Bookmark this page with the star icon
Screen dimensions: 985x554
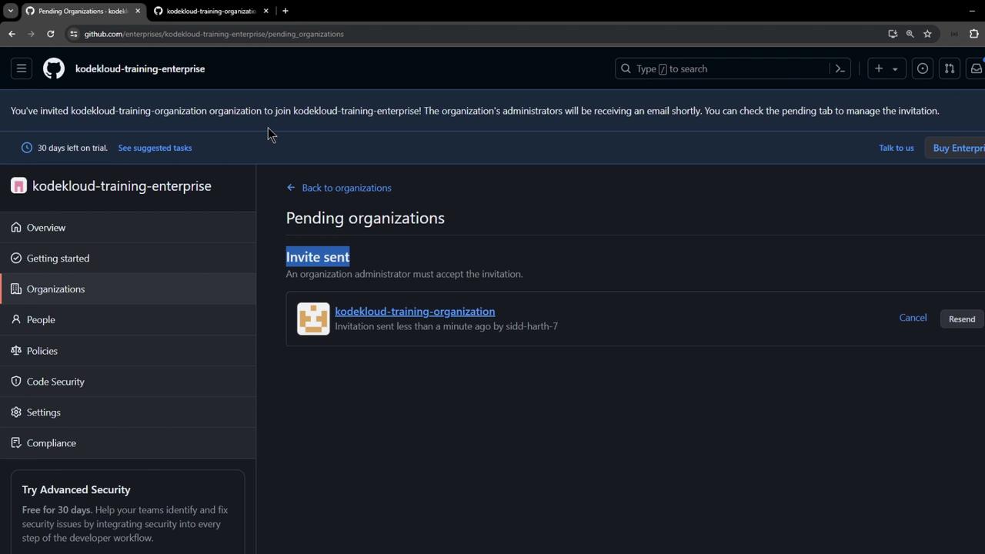(927, 34)
